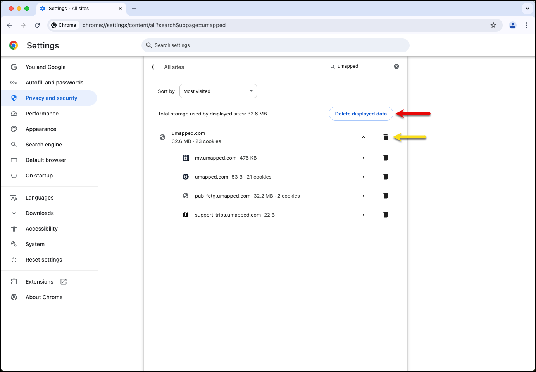Expand umapped.com 53 B details arrow
The height and width of the screenshot is (372, 536).
(x=364, y=177)
